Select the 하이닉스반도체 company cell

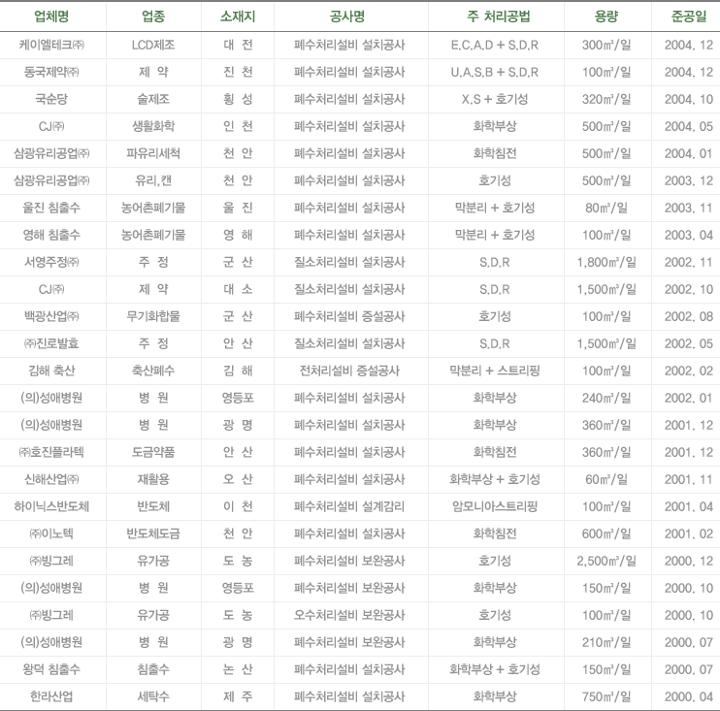click(x=51, y=505)
